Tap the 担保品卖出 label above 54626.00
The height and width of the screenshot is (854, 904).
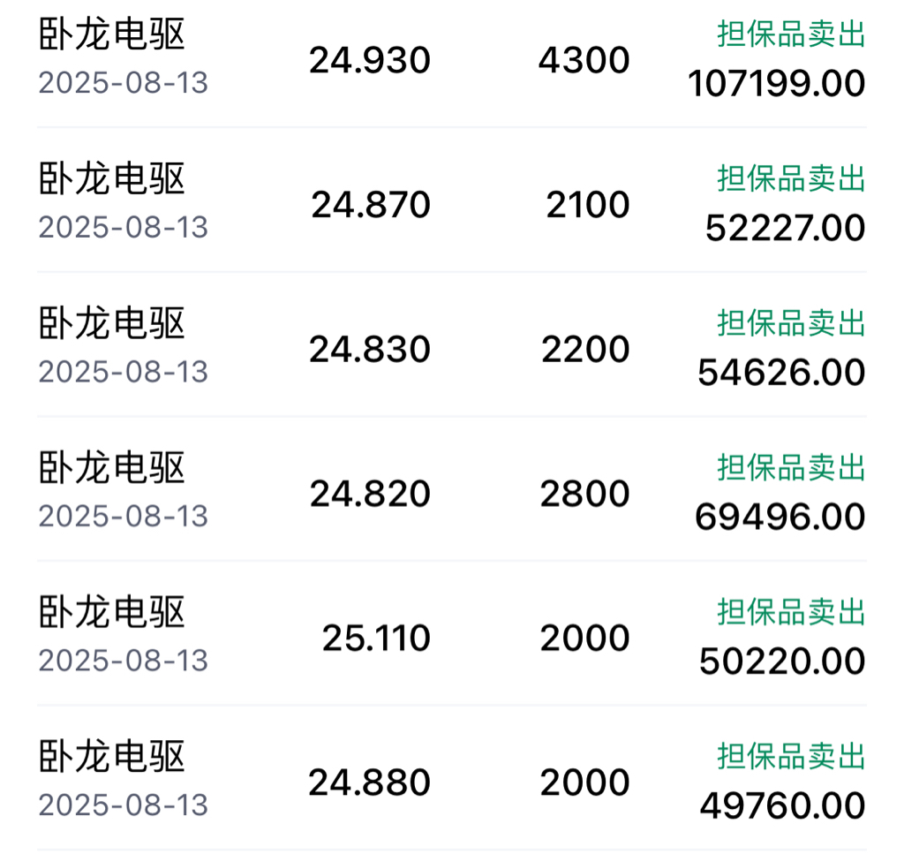791,323
